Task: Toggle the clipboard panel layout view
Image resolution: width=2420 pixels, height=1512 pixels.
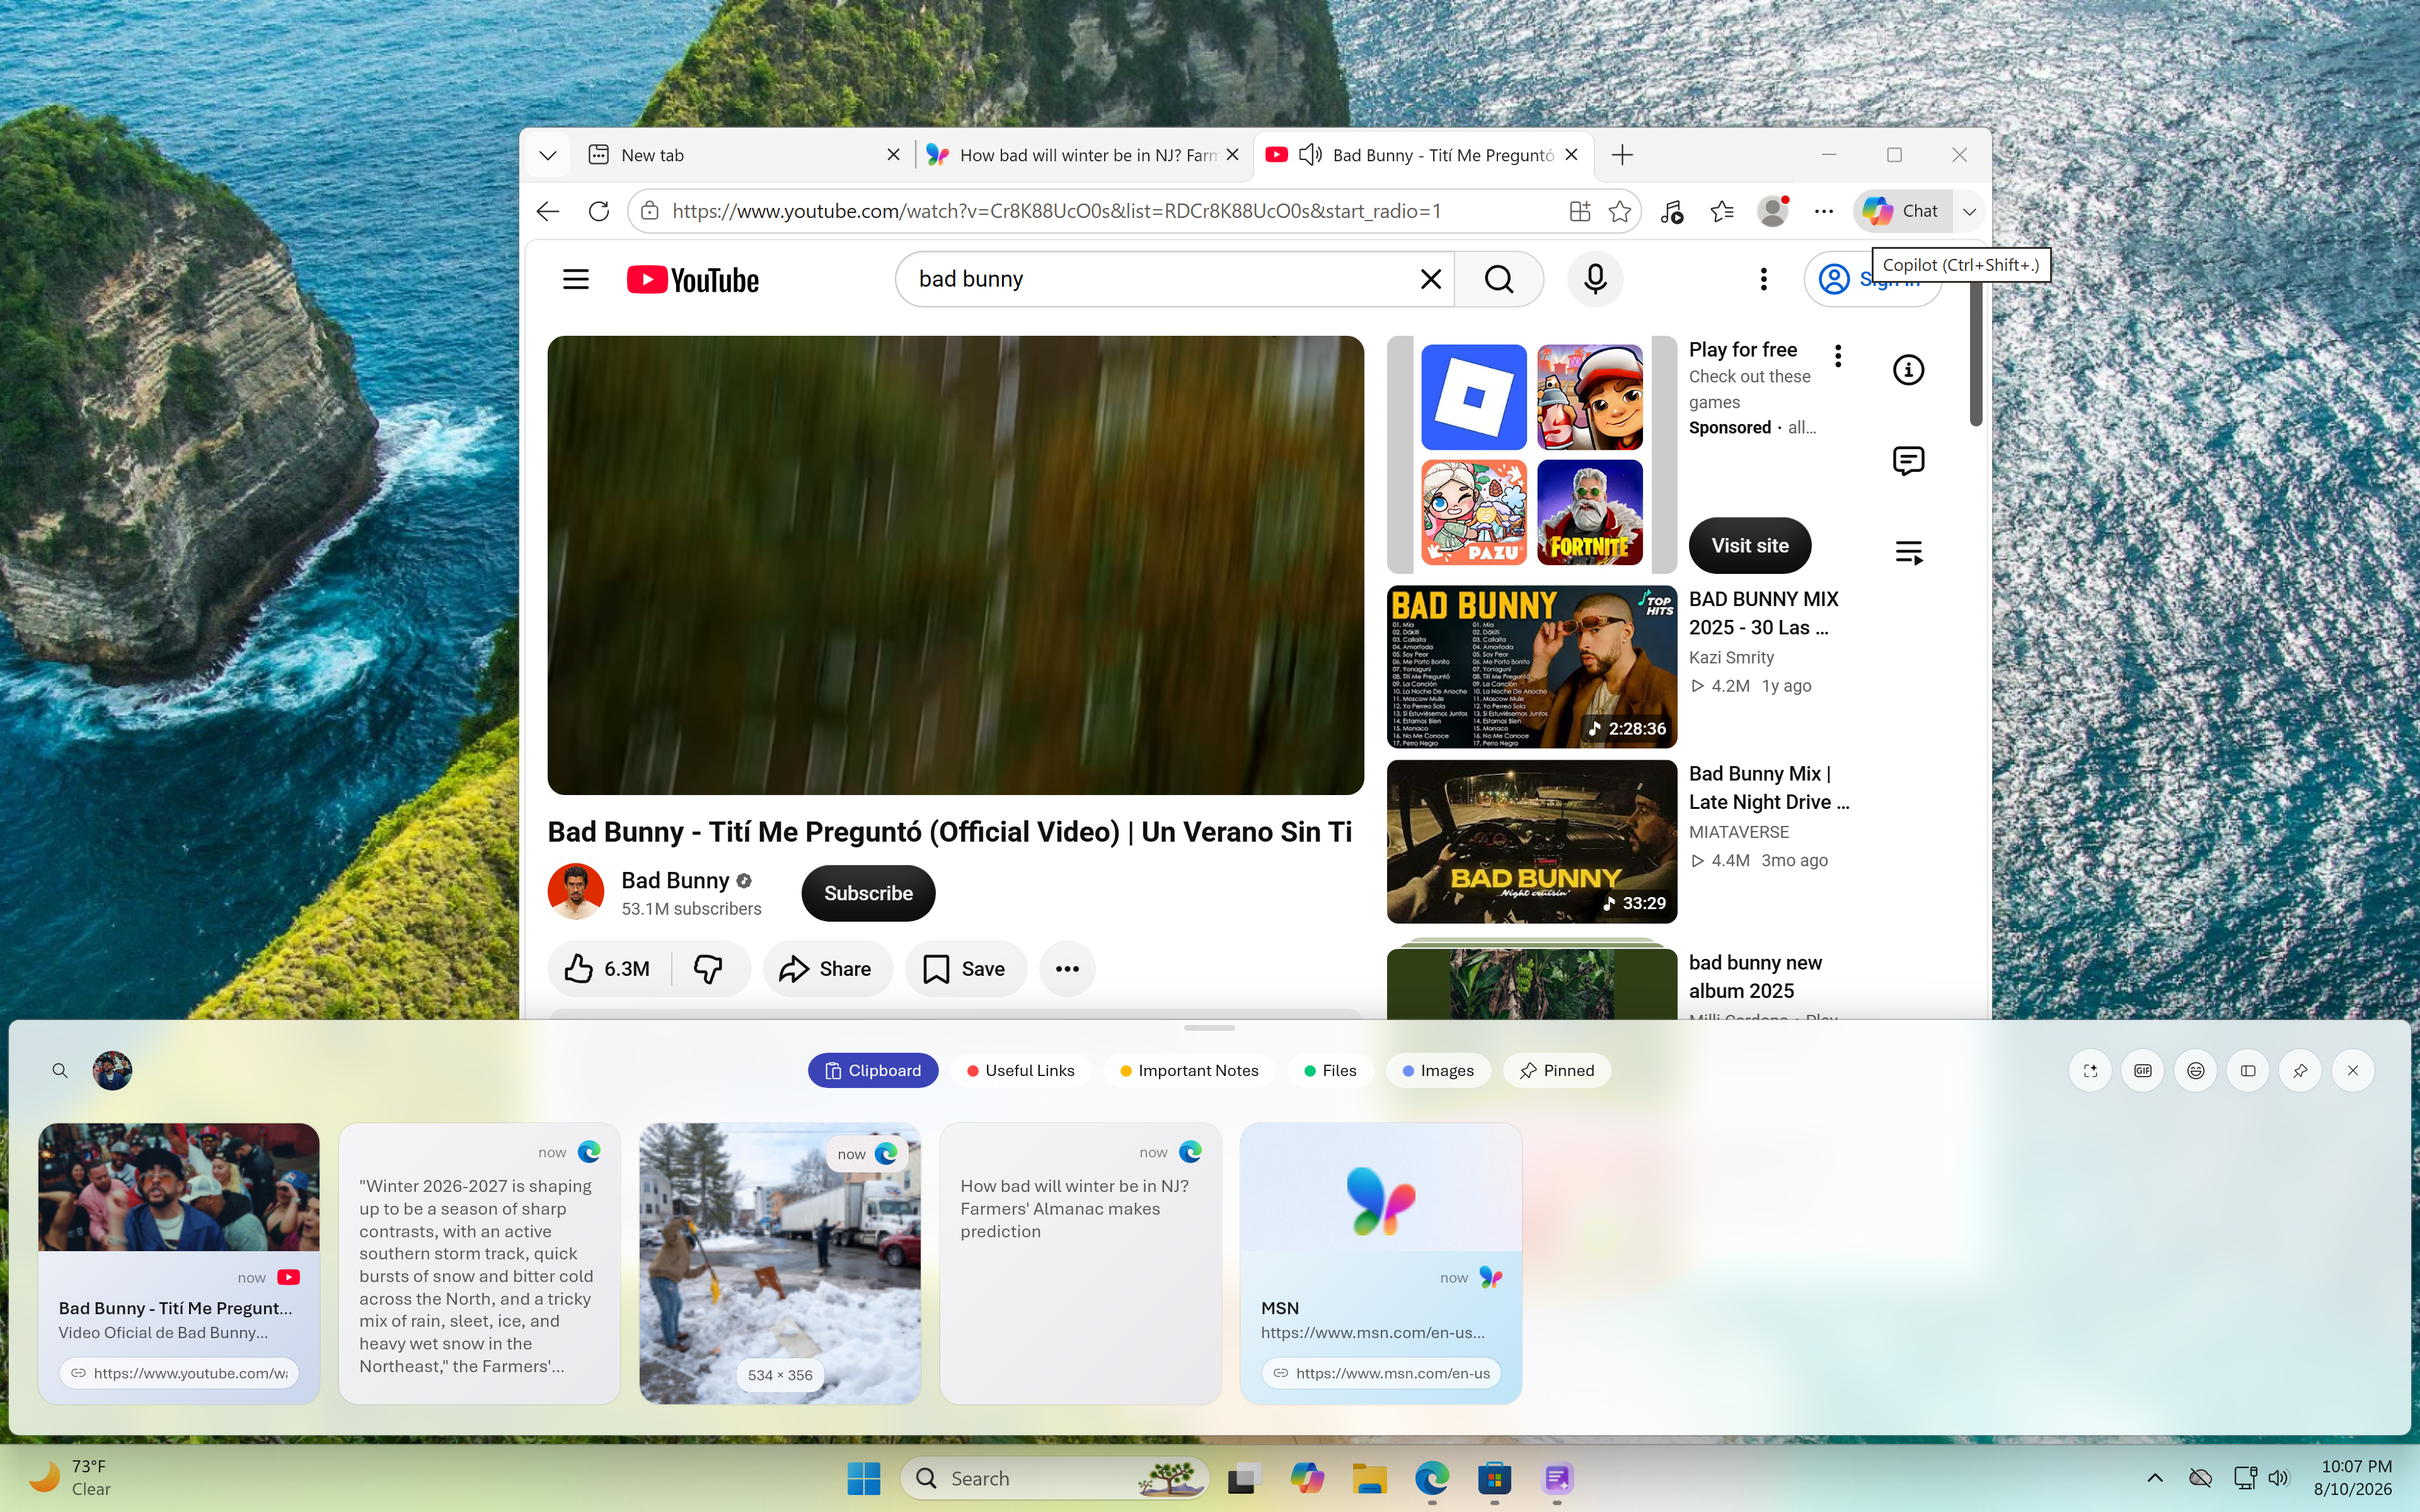Action: (2248, 1071)
